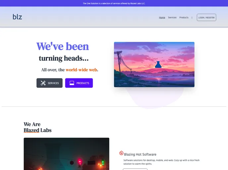Click the "Blazing Hot Software" title
Viewport: 228px width, 170px height.
[140, 154]
